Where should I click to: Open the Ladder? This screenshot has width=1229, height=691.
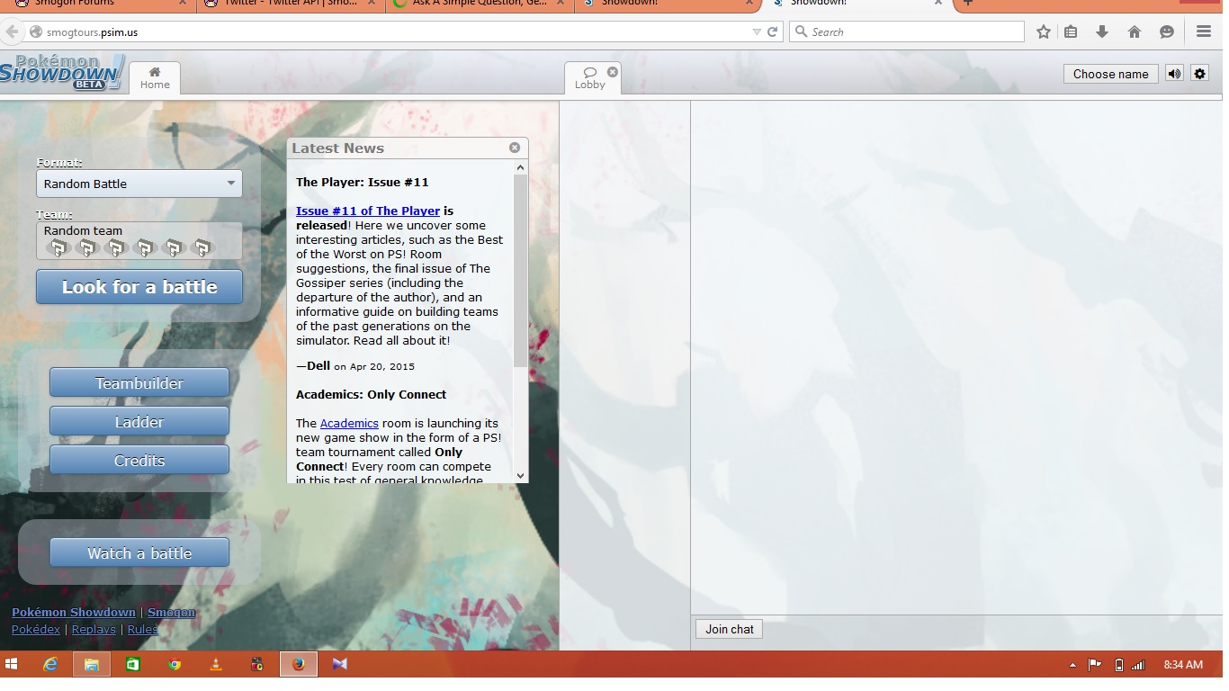click(139, 421)
